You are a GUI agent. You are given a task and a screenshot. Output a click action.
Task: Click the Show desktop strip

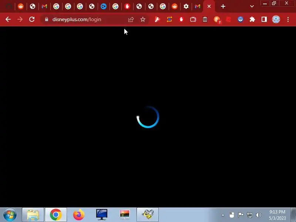pos(293,215)
